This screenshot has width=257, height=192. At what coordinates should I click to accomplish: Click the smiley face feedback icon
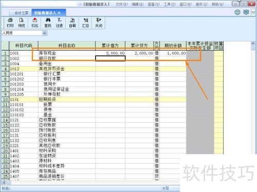click(237, 12)
